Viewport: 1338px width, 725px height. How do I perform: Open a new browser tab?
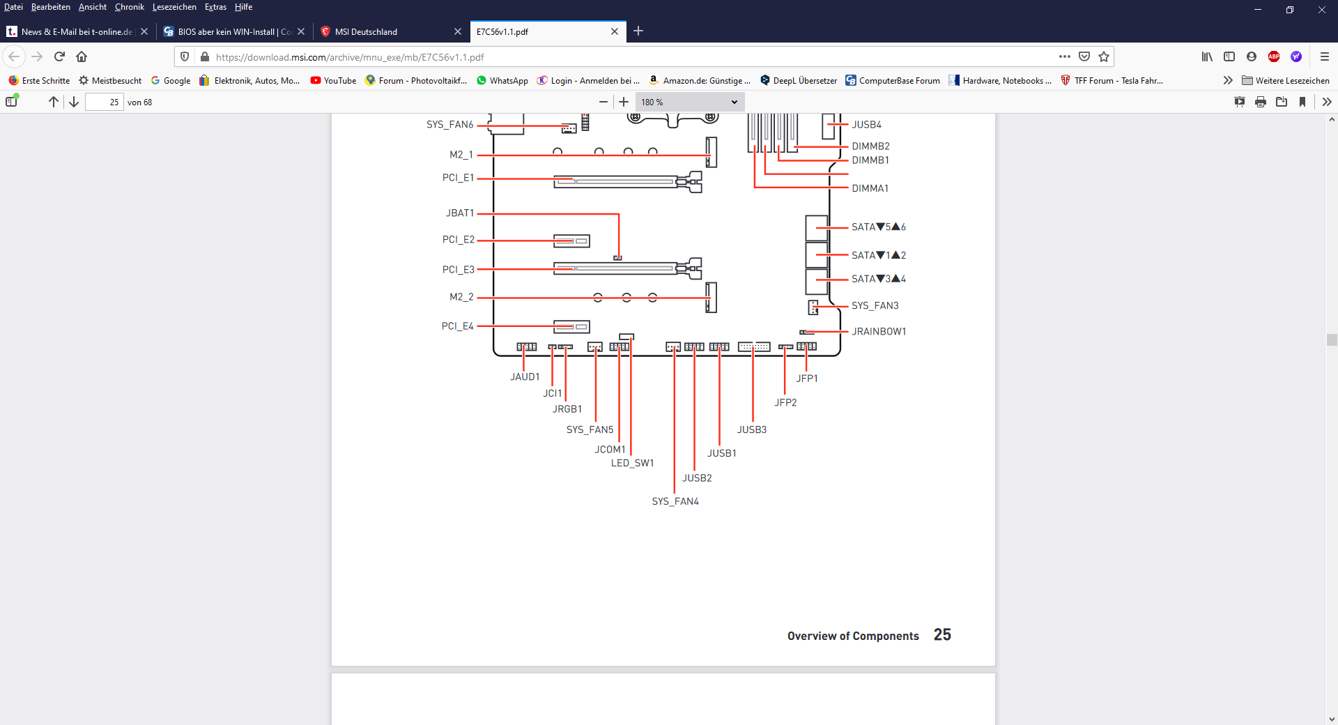[x=638, y=31]
